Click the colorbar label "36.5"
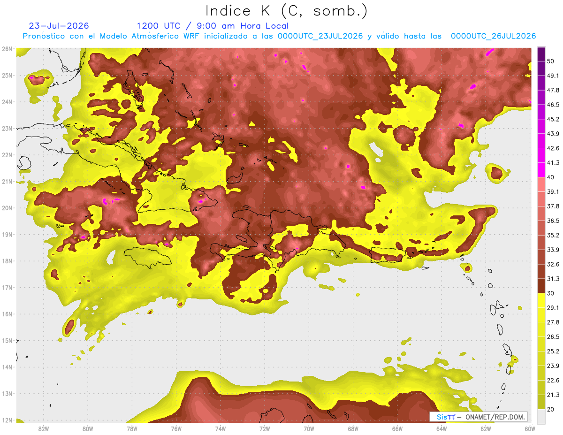The image size is (563, 435). pyautogui.click(x=553, y=221)
